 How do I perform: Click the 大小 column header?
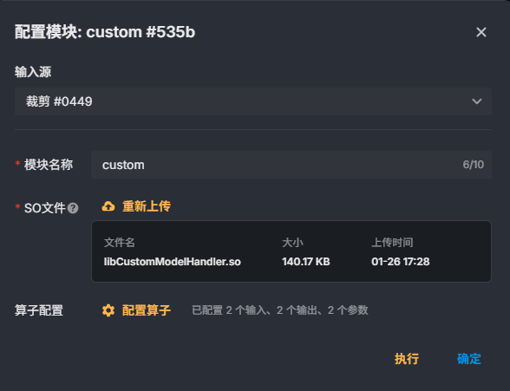[292, 243]
